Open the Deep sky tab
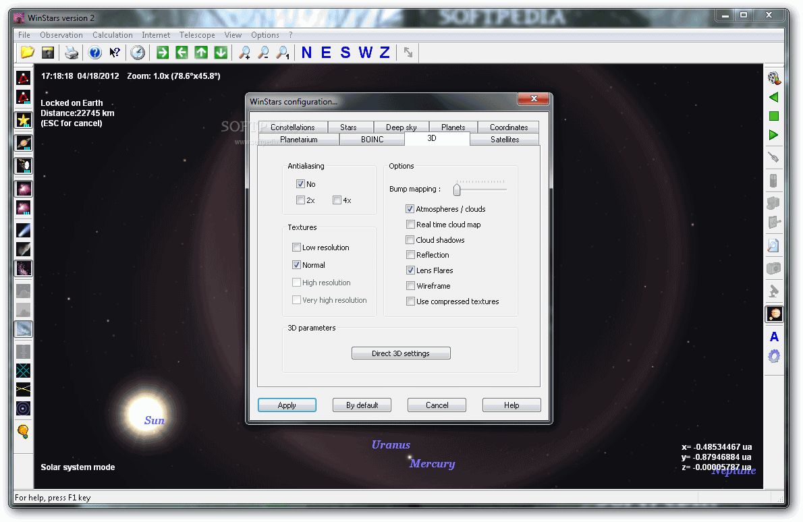 coord(401,127)
